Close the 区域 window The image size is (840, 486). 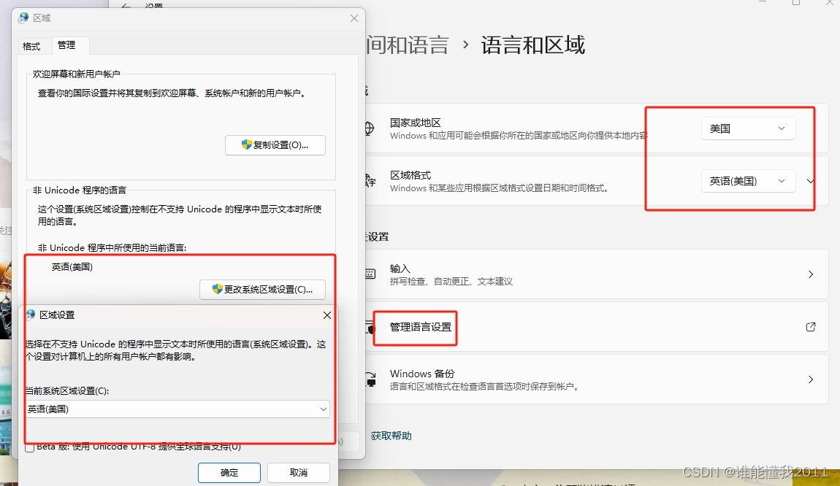tap(354, 18)
